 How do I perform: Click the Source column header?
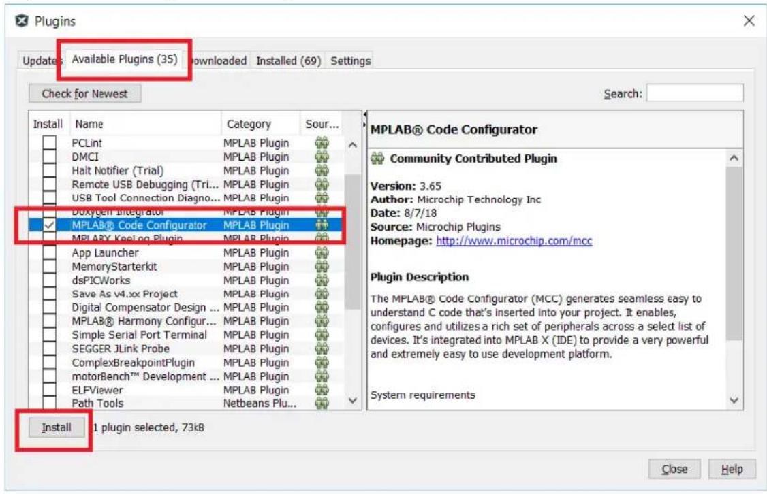pos(322,124)
